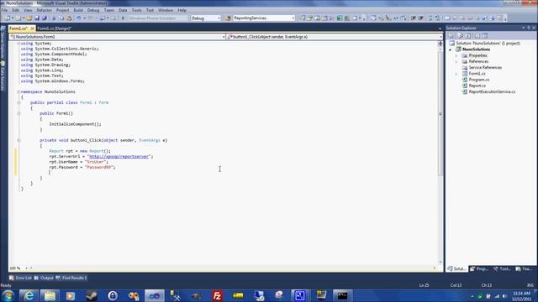Toggle Show All Files in Solution Explorer
538x302 pixels.
point(461,35)
